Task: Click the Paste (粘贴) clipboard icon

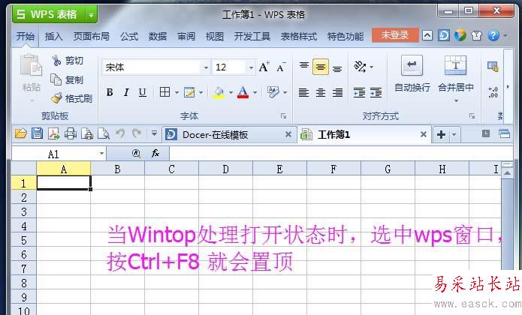Action: (x=31, y=66)
